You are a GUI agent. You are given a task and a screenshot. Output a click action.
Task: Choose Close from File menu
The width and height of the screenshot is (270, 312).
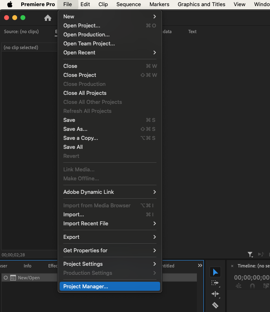tap(110, 66)
